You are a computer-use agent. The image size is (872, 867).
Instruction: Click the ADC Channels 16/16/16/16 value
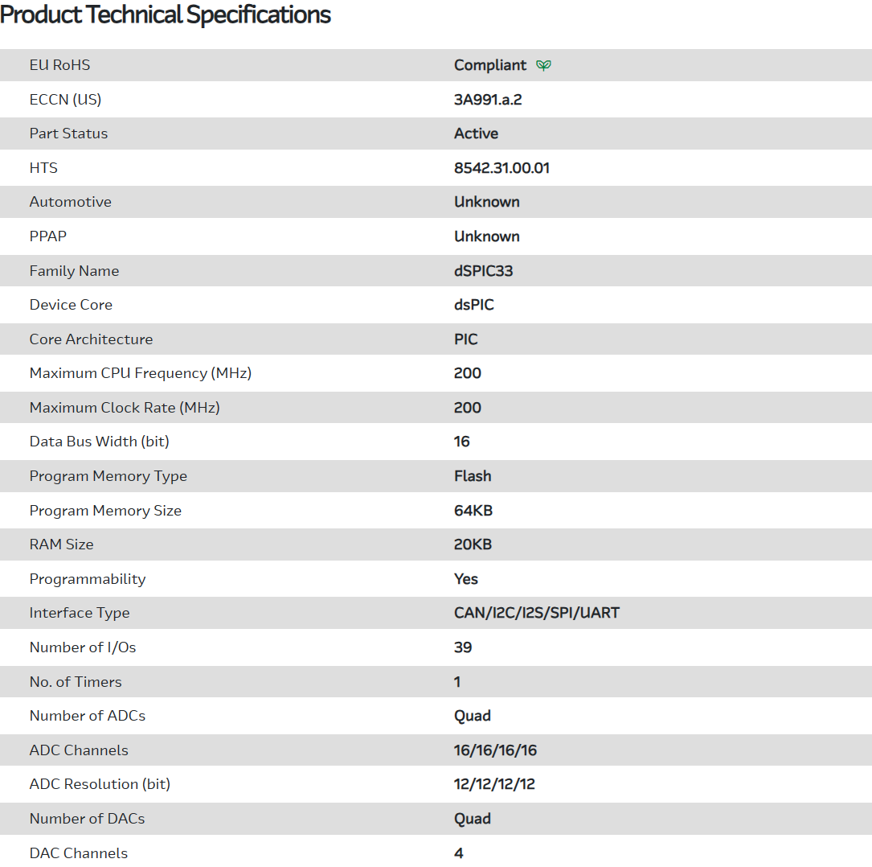(495, 750)
